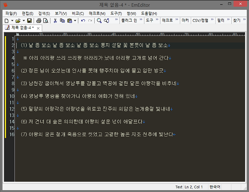Expand the 플러그 인 toolbar chevron

pos(141,19)
